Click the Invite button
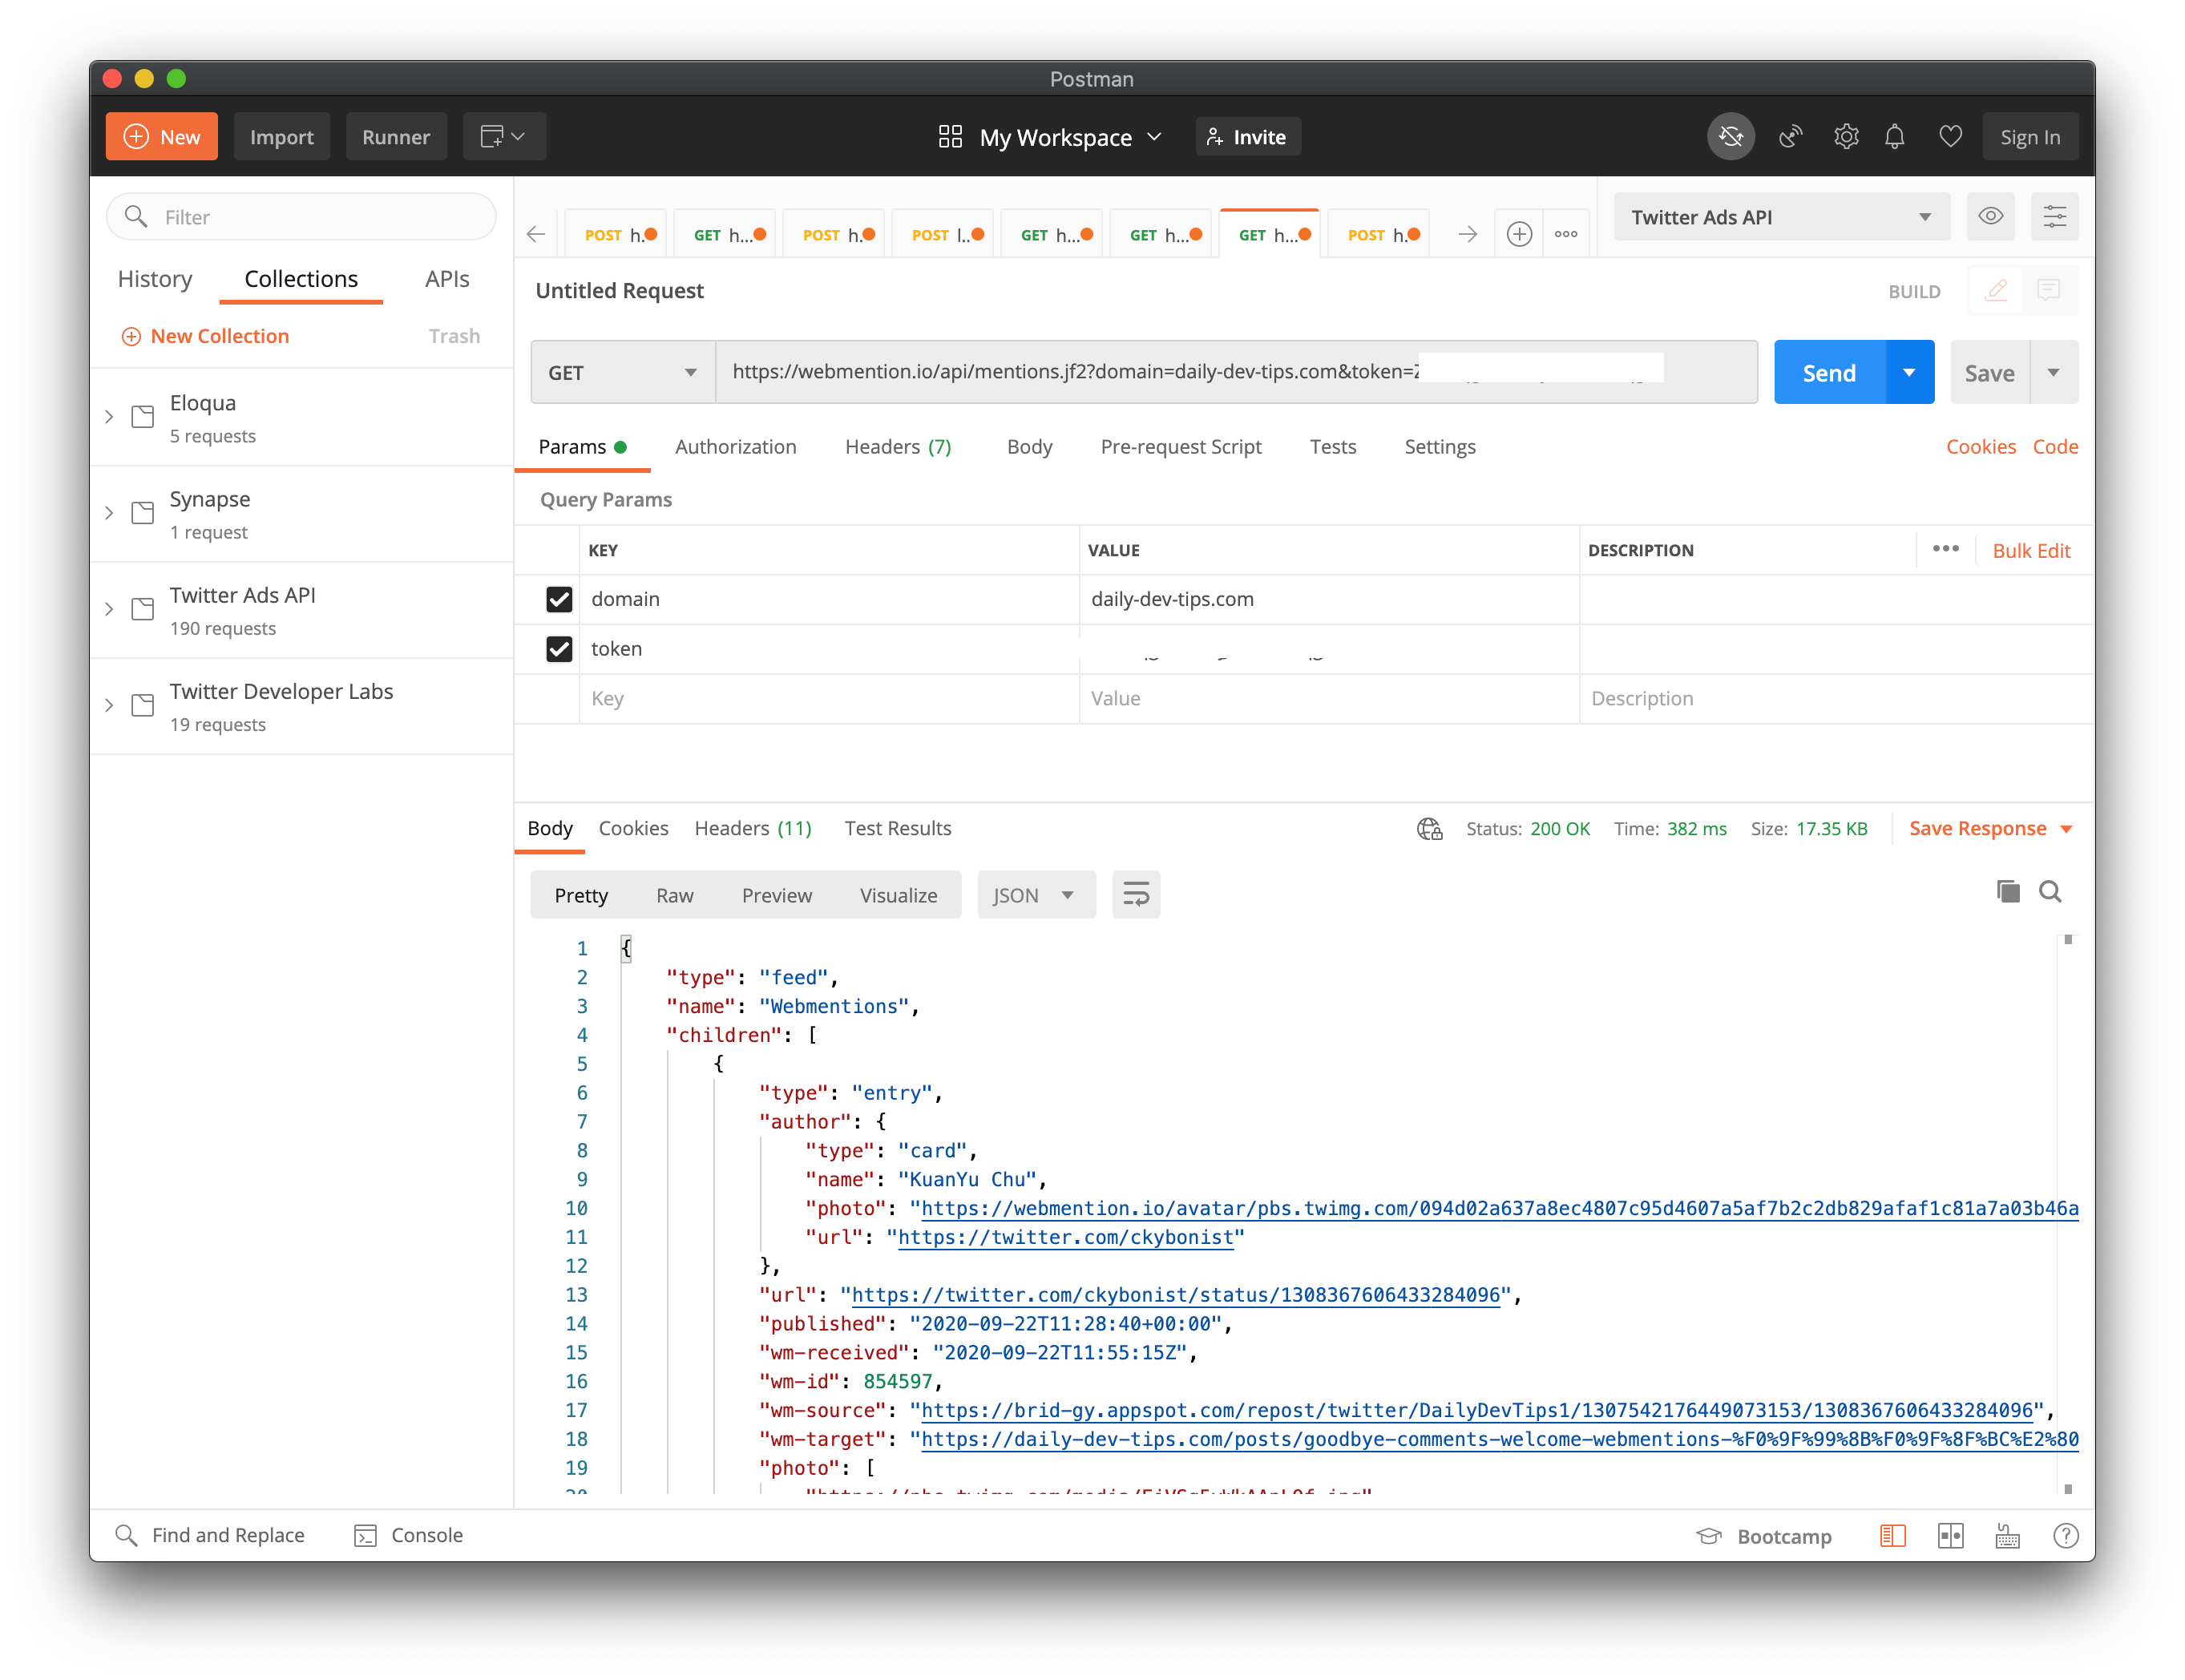This screenshot has width=2185, height=1680. tap(1246, 137)
